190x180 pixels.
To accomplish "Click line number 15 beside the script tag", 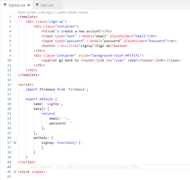I will tap(9, 84).
